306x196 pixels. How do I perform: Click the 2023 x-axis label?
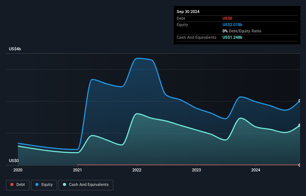196,170
